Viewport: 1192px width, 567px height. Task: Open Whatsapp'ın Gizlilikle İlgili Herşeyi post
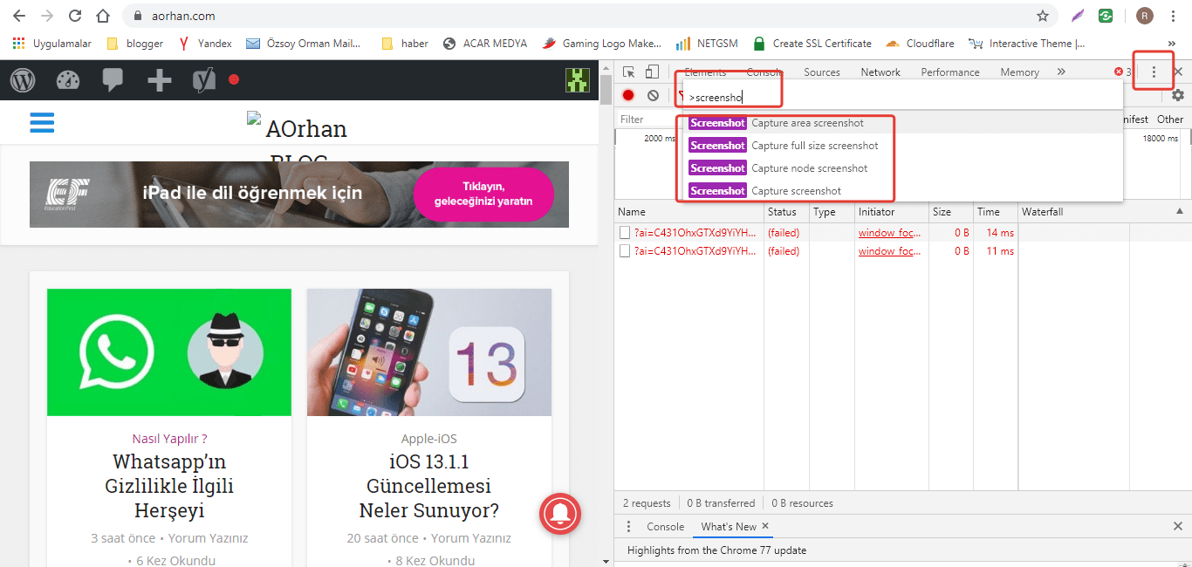(169, 486)
